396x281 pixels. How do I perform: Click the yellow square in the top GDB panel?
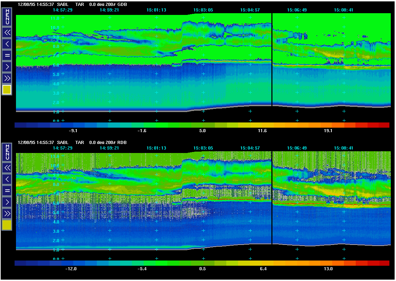[7, 90]
